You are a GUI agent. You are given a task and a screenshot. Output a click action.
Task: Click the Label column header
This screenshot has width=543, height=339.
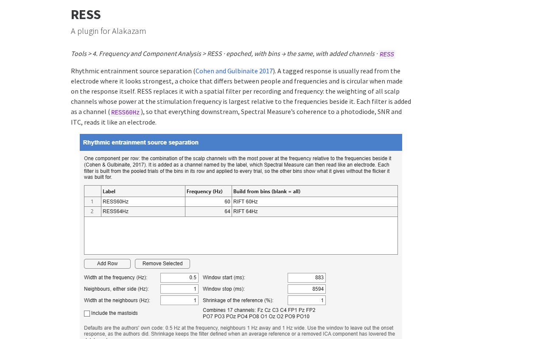pyautogui.click(x=143, y=192)
